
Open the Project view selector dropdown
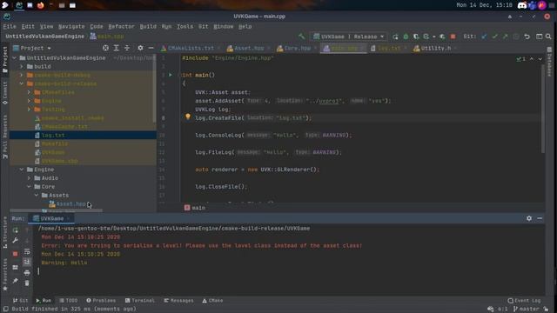tap(32, 48)
